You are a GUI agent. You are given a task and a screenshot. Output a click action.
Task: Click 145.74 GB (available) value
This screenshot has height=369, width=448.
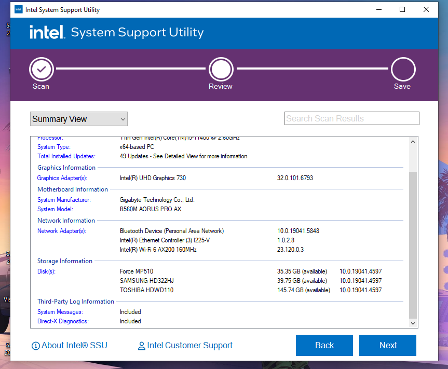point(304,290)
